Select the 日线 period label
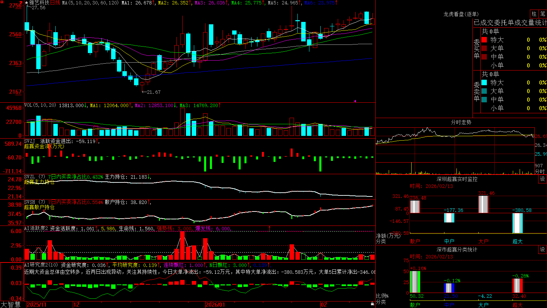 point(55,3)
